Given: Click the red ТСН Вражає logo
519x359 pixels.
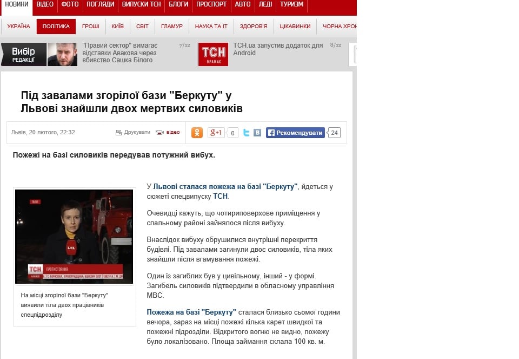Looking at the screenshot, I should (x=213, y=54).
